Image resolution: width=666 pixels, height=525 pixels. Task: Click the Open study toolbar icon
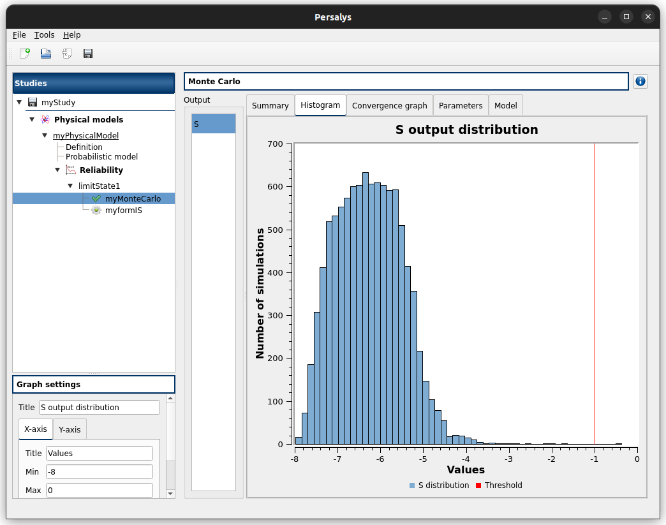click(x=46, y=54)
